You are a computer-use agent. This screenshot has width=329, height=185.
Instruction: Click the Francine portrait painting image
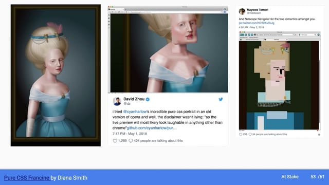(x=56, y=76)
